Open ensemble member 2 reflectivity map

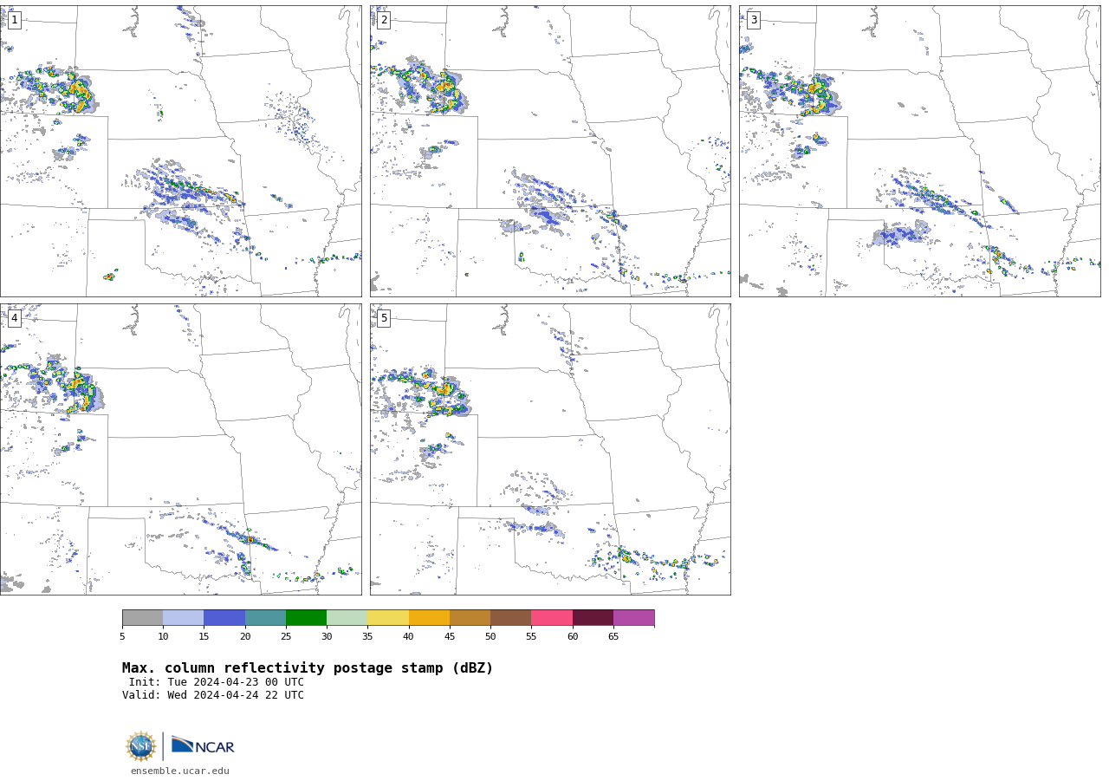coord(550,151)
